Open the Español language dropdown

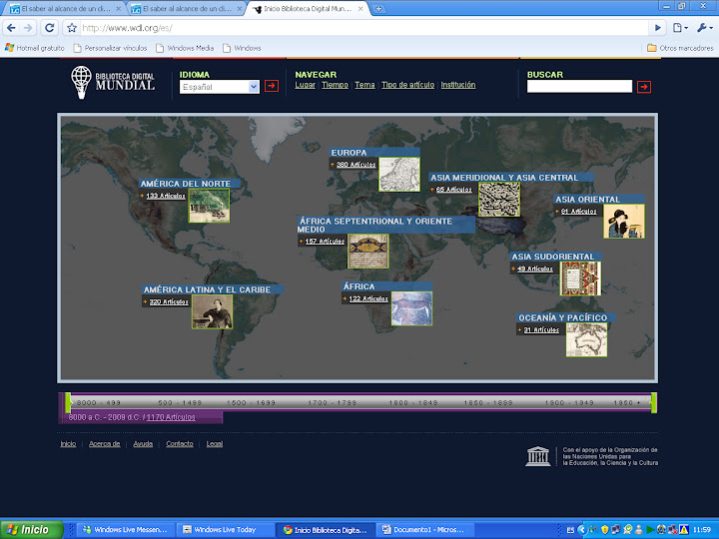[219, 87]
